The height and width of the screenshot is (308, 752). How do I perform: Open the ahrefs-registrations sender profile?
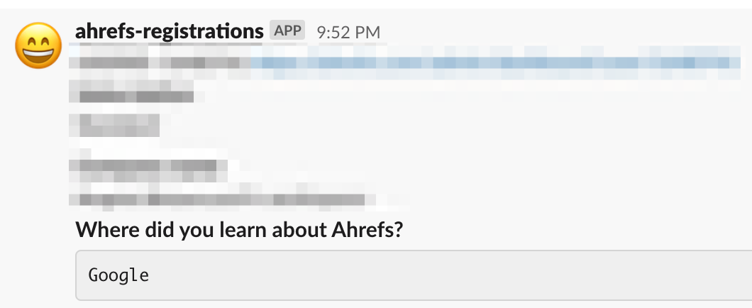(x=169, y=31)
